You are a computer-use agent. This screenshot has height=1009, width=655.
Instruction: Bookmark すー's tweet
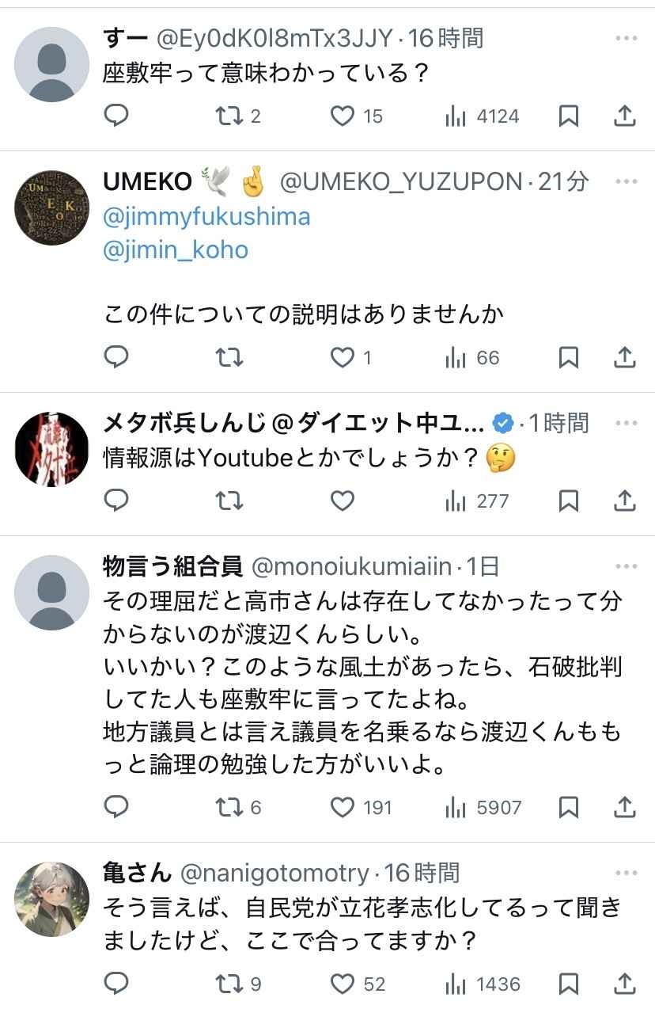click(x=568, y=116)
